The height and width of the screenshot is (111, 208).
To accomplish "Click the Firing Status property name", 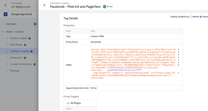I will click(72, 42).
